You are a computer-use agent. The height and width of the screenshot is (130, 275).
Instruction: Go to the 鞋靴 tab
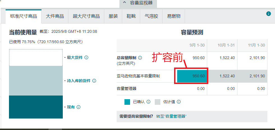(x=131, y=16)
